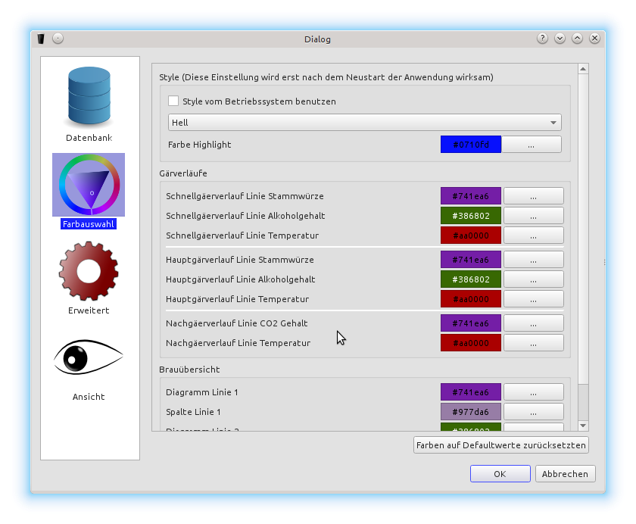Click the shade-down arrow titlebar button

[560, 39]
